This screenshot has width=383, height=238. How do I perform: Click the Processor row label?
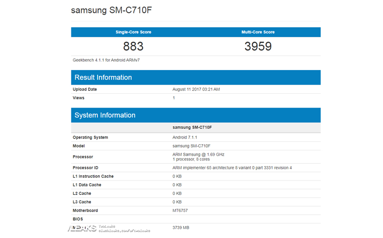(83, 157)
